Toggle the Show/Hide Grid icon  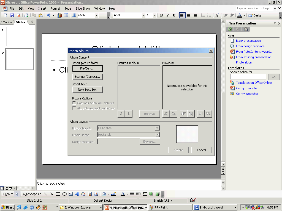[x=74, y=15]
